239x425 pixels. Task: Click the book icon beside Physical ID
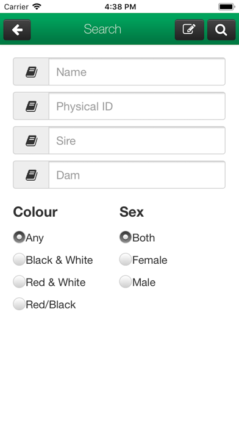(x=31, y=106)
